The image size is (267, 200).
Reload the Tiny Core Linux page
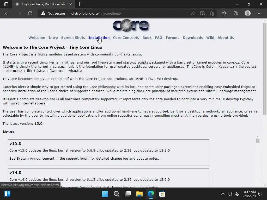[x=30, y=13]
